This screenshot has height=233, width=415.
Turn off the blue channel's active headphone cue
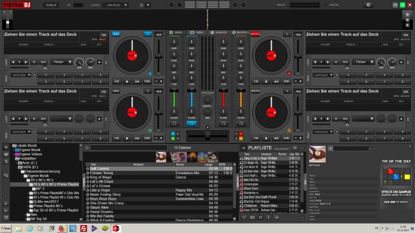(x=191, y=123)
